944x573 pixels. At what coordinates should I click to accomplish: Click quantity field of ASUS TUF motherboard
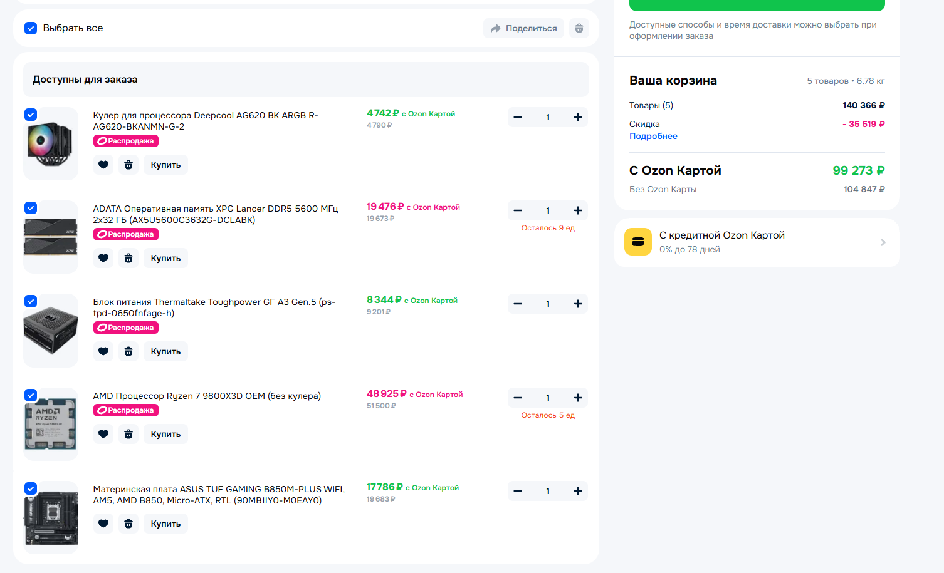tap(548, 491)
